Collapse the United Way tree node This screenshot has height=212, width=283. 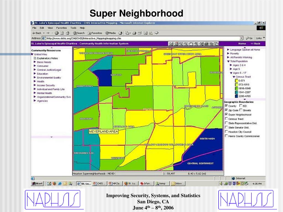32,54
